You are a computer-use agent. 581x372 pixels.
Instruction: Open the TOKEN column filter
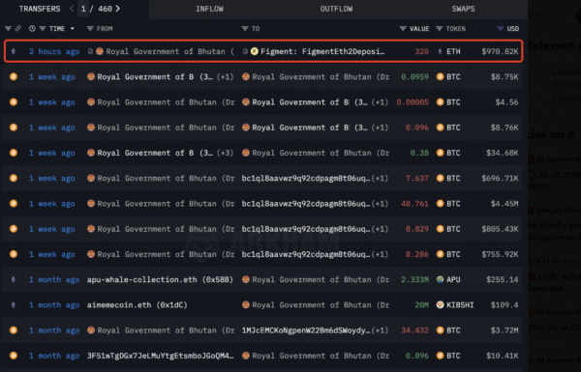(439, 28)
